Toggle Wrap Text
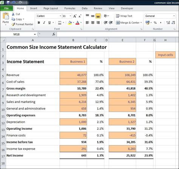Viewport: 179px width, 169px height. tap(124, 16)
